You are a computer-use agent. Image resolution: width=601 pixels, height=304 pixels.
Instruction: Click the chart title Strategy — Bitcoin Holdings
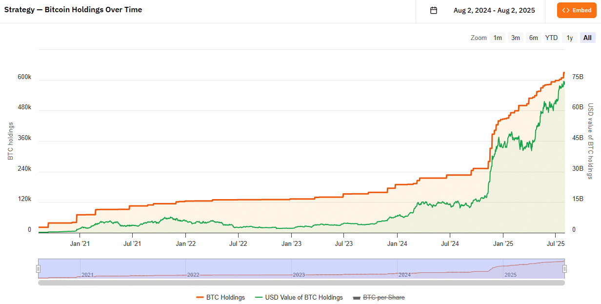tap(73, 10)
